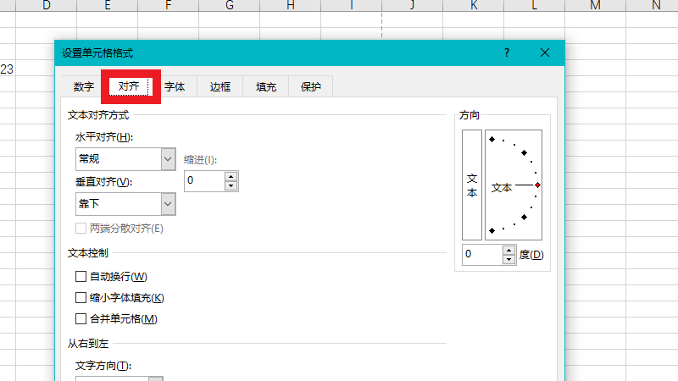Close the 设置单元格格式 dialog
The height and width of the screenshot is (381, 678).
[544, 52]
